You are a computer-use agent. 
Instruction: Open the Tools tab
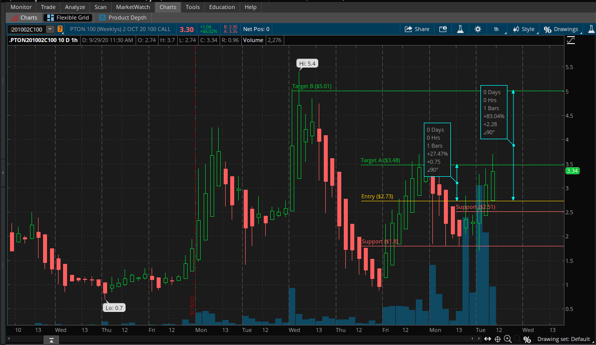(193, 7)
